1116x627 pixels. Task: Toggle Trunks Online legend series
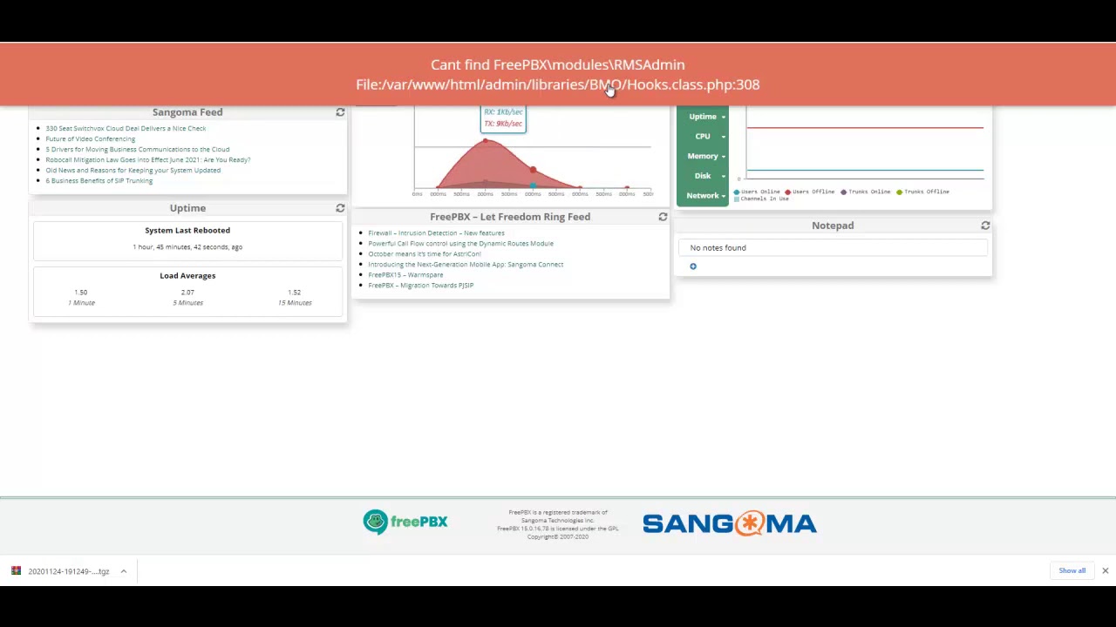[x=865, y=192]
